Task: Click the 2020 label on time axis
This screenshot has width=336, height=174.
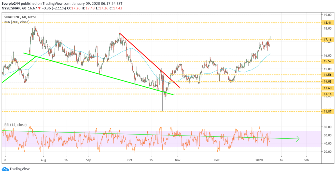Action: coord(259,160)
